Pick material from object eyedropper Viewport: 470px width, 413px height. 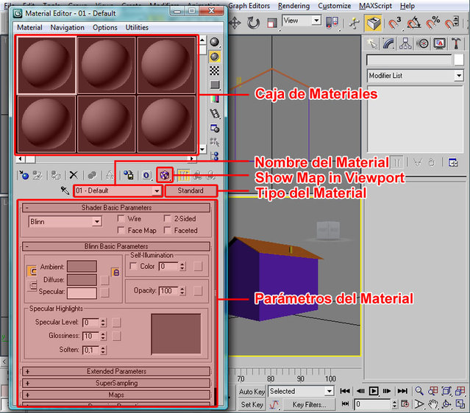point(65,191)
